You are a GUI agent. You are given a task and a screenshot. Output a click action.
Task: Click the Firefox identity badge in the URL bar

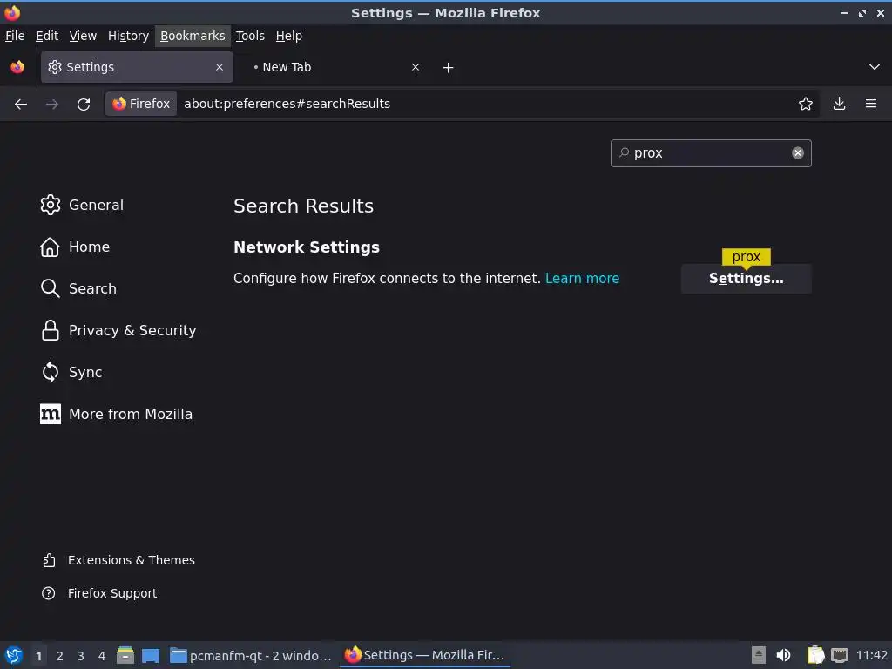[141, 104]
